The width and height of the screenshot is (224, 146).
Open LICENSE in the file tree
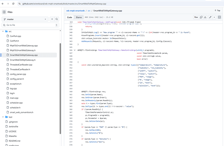coord(12,131)
